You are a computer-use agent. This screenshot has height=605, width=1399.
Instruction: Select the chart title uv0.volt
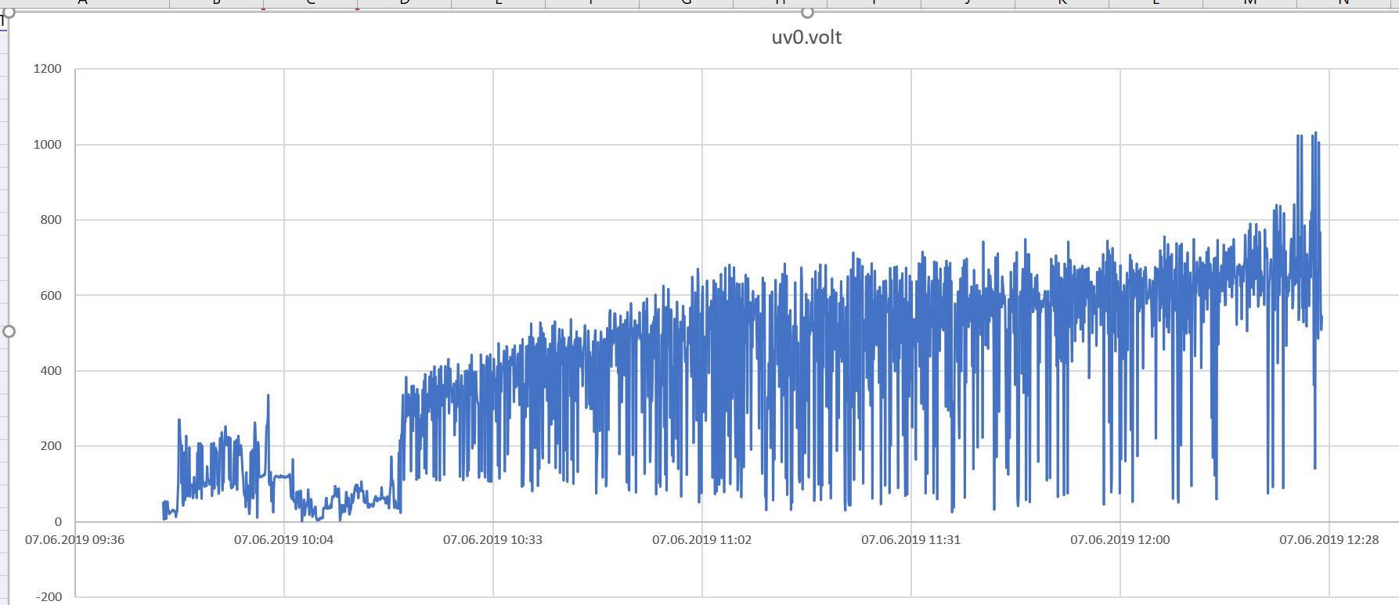pos(806,38)
